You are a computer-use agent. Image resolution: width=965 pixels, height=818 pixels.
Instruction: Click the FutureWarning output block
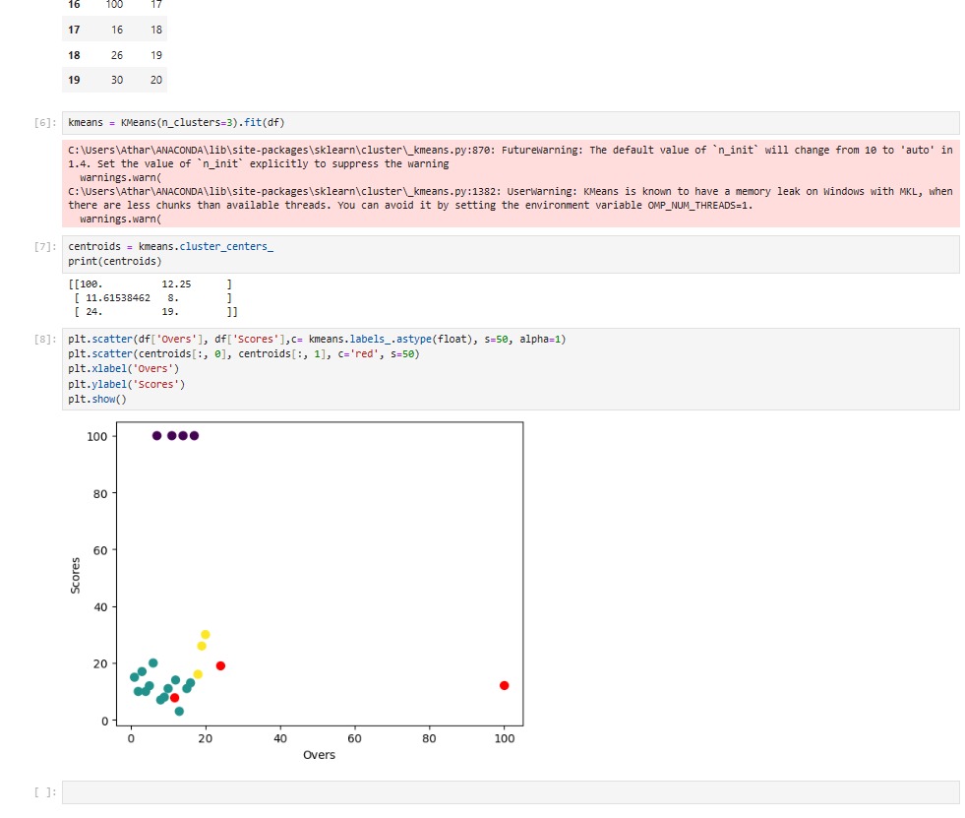(x=511, y=184)
